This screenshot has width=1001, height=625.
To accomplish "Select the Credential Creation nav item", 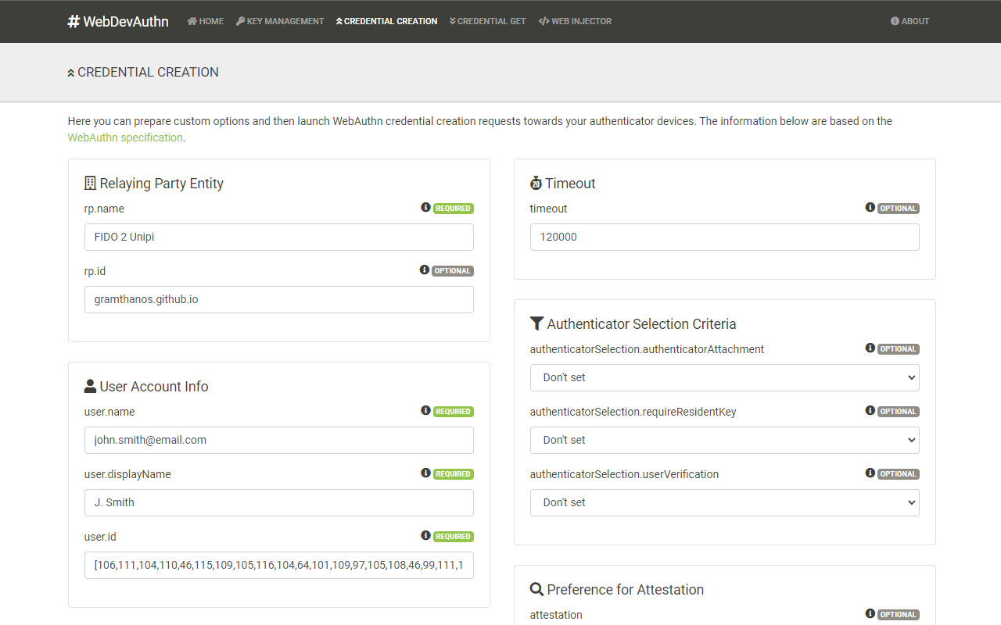I will [386, 21].
